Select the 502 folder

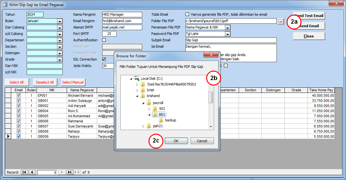pyautogui.click(x=162, y=109)
